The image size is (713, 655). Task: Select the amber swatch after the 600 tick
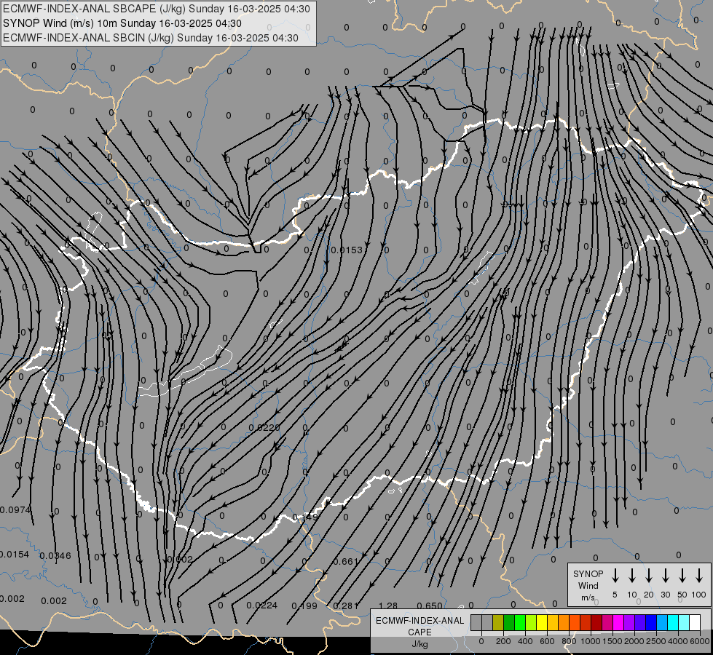click(x=553, y=622)
